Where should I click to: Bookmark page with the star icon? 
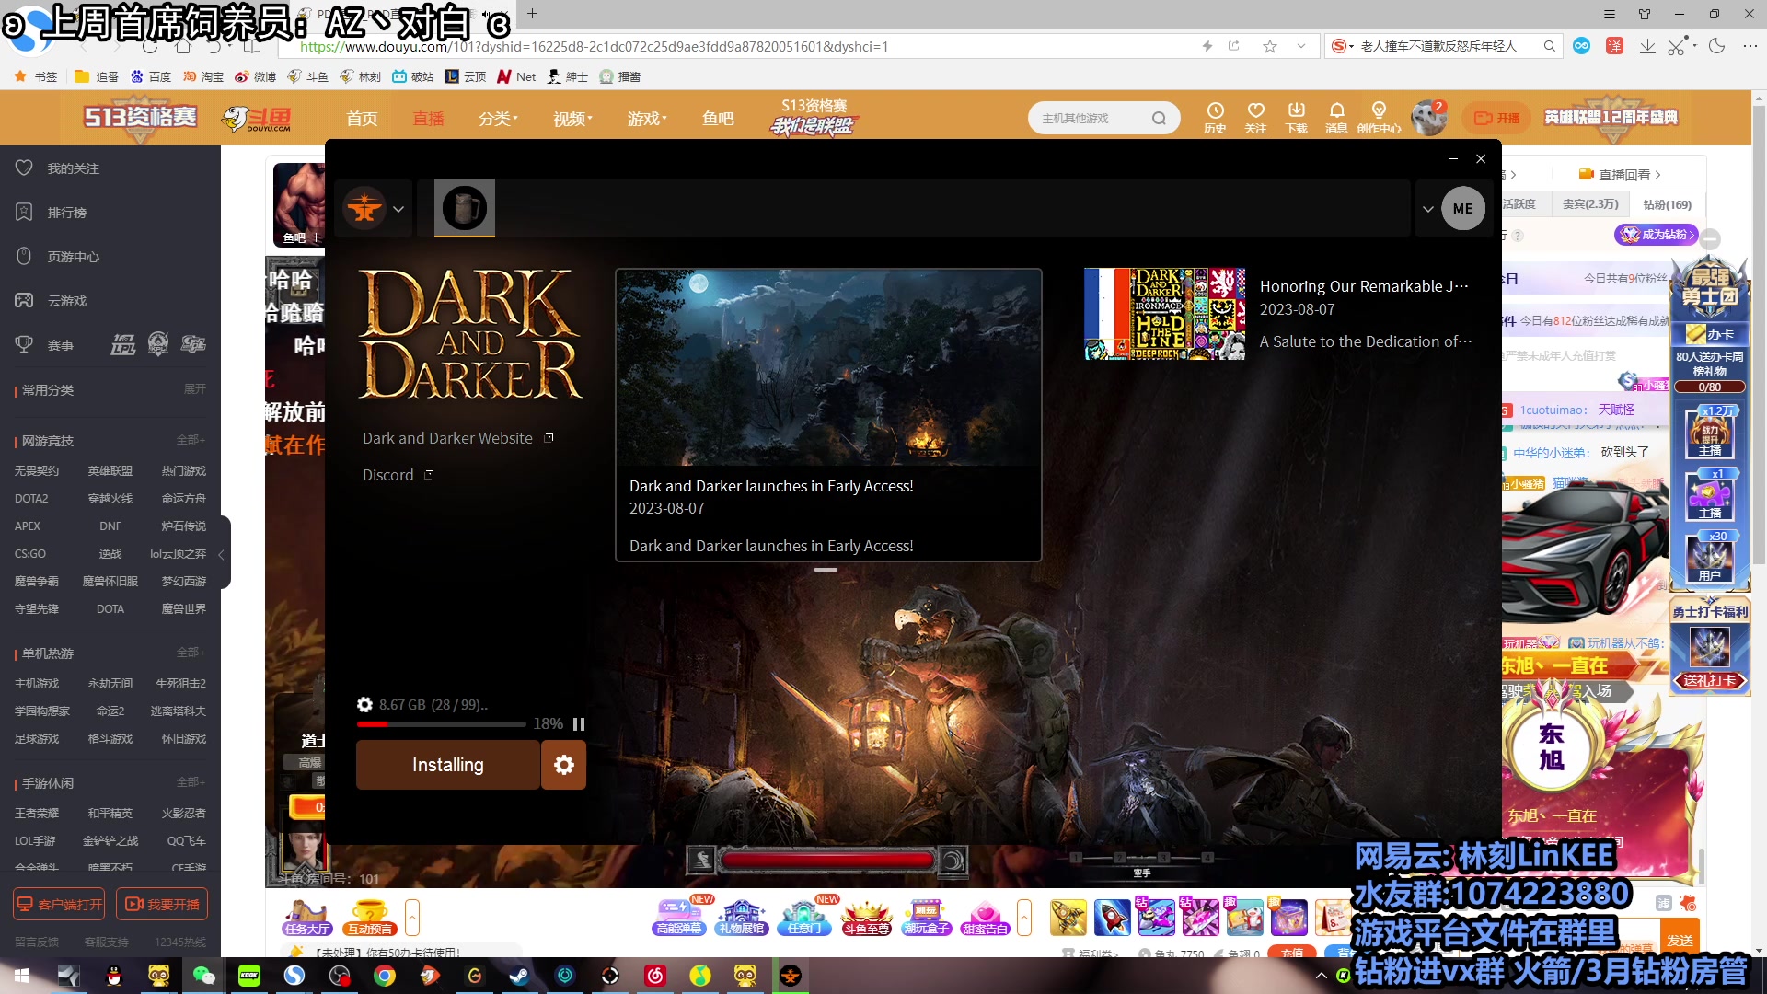tap(1270, 46)
